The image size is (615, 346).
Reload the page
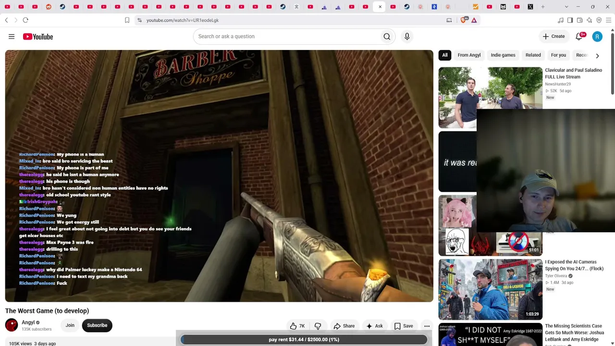point(25,20)
